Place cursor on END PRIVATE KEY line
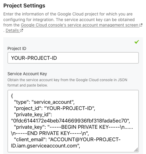Screen dimensions: 146x154 [x=50, y=133]
